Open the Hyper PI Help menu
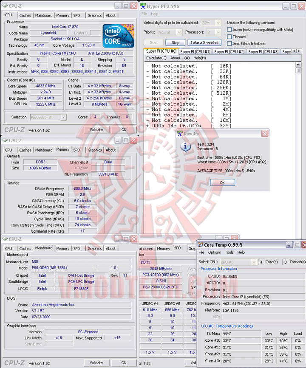The image size is (306, 368). coord(154,14)
